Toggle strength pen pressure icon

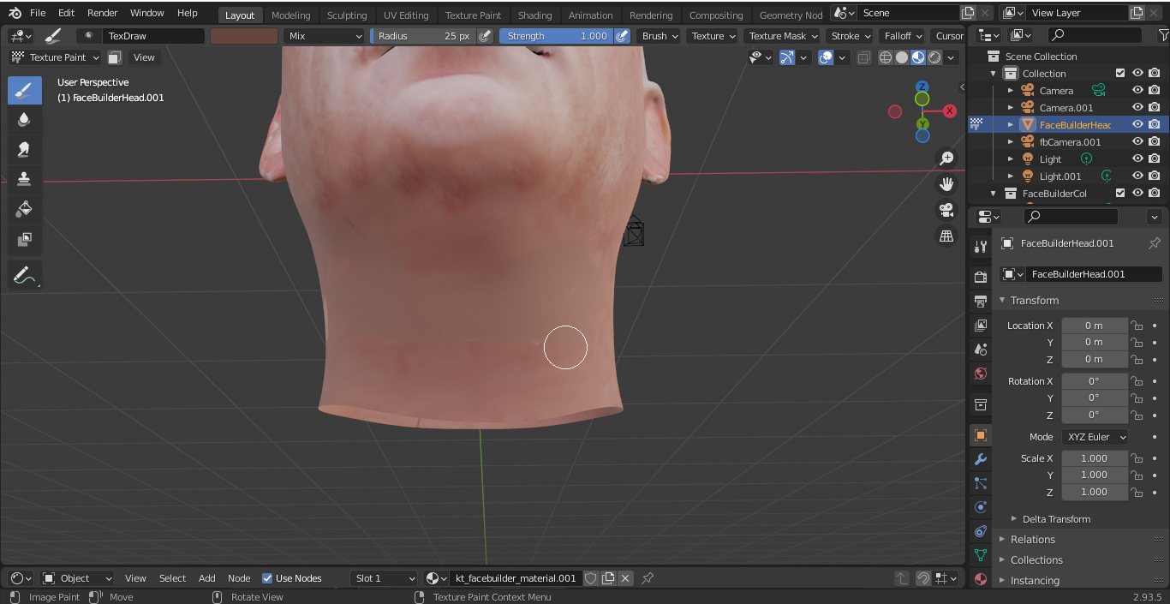622,36
